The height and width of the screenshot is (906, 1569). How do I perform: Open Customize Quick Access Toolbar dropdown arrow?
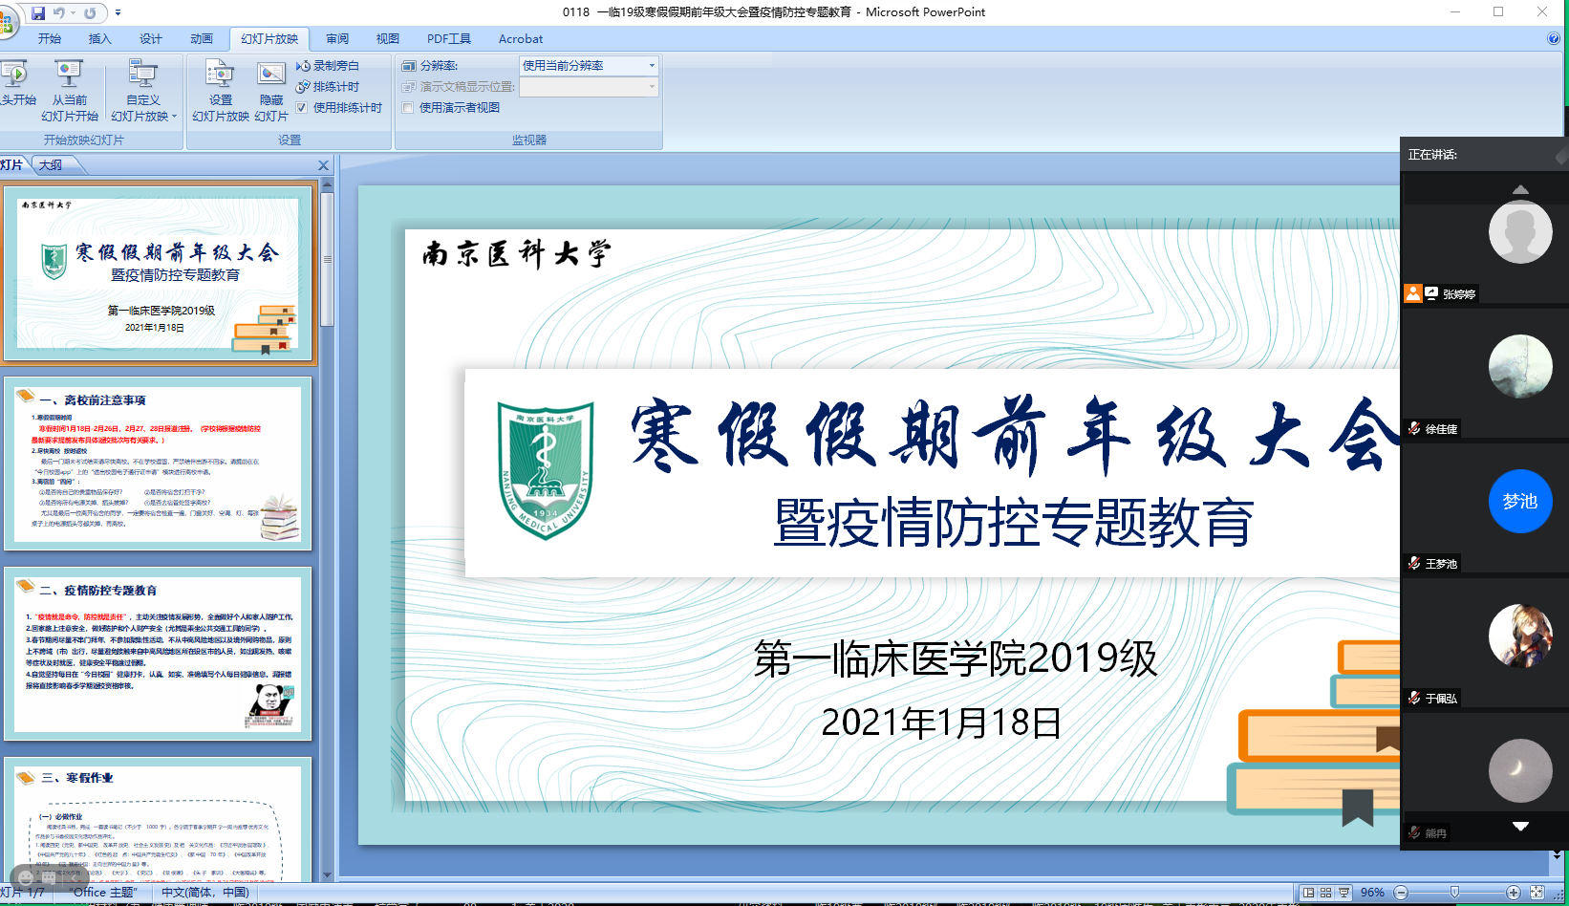118,13
